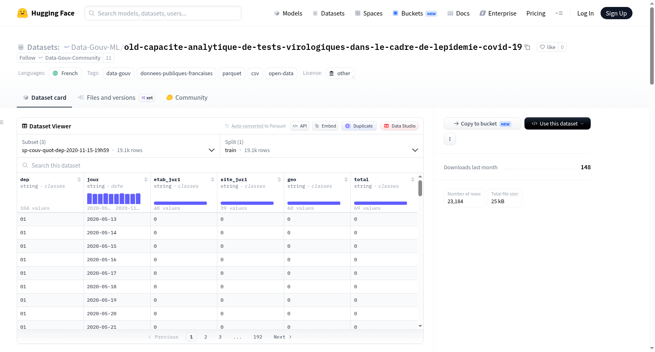
Task: Click the French language globe icon
Action: 55,73
